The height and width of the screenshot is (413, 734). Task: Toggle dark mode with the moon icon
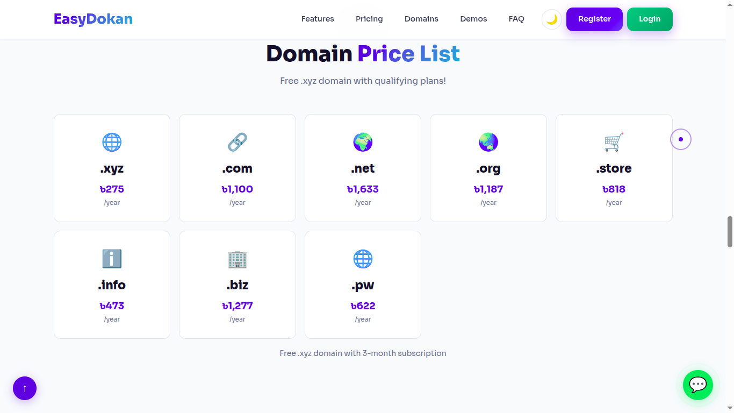click(552, 19)
